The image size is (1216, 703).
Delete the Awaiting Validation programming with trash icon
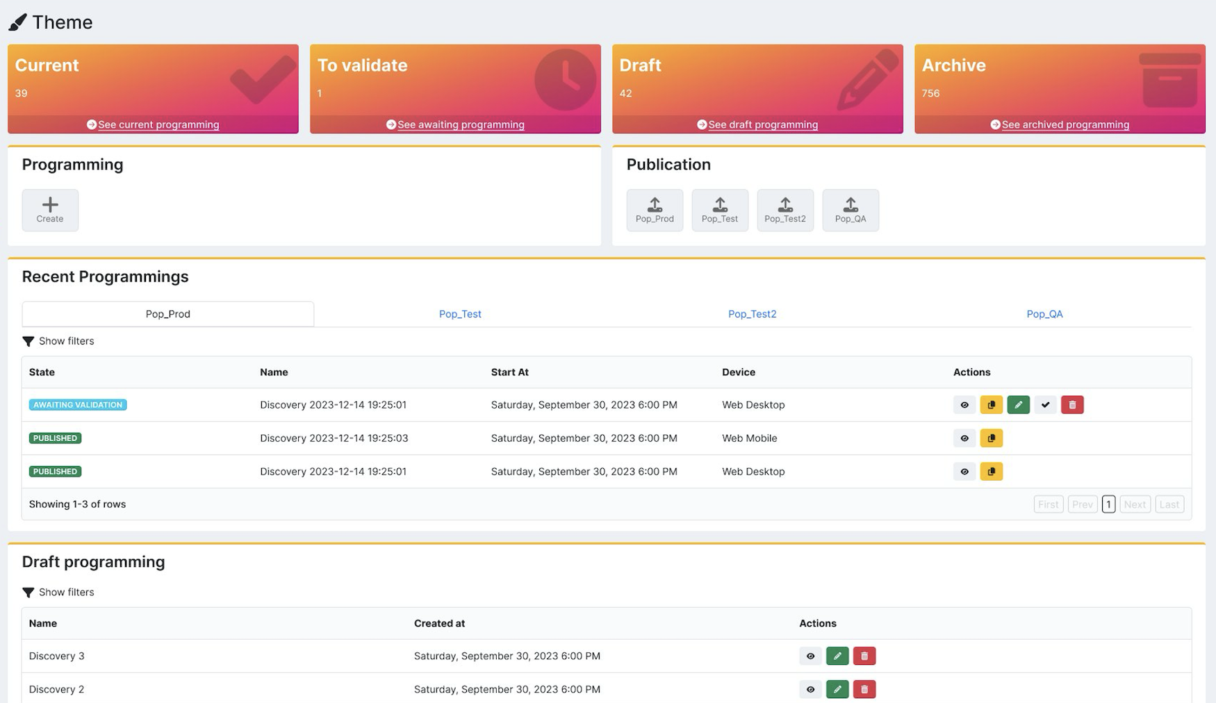[x=1073, y=404]
